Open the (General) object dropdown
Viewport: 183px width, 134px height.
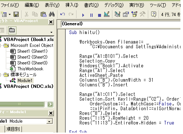click(120, 24)
